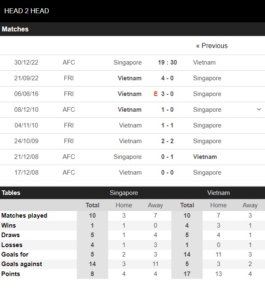Go to Previous matches link
This screenshot has height=288, width=265.
[212, 46]
